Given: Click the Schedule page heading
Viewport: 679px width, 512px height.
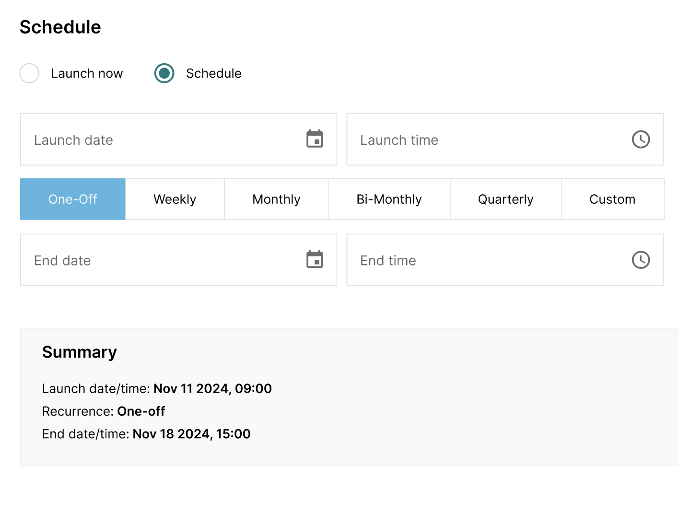Looking at the screenshot, I should (x=60, y=27).
